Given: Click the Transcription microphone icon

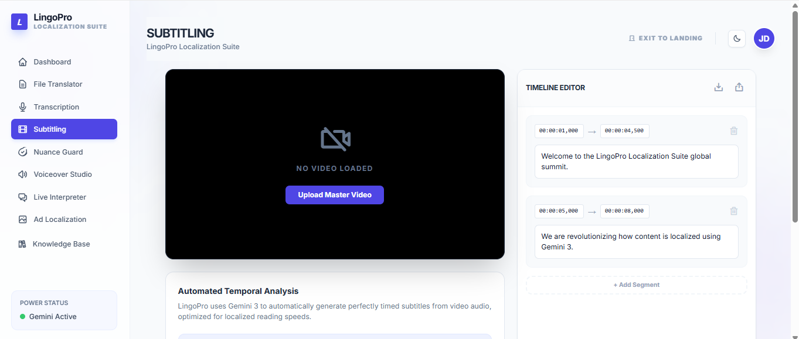Looking at the screenshot, I should click(x=23, y=107).
